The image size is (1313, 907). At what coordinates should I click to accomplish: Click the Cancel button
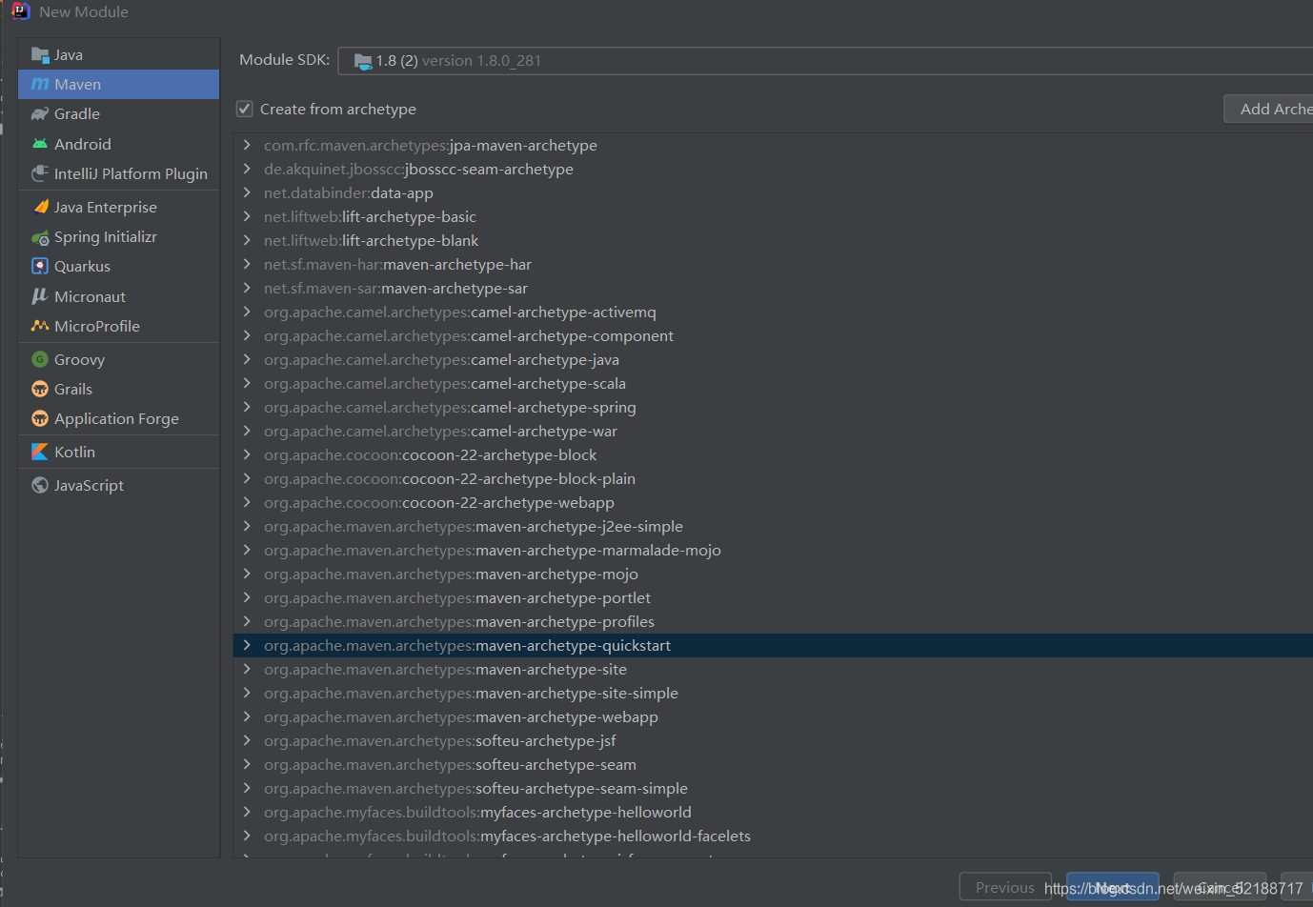[x=1221, y=887]
